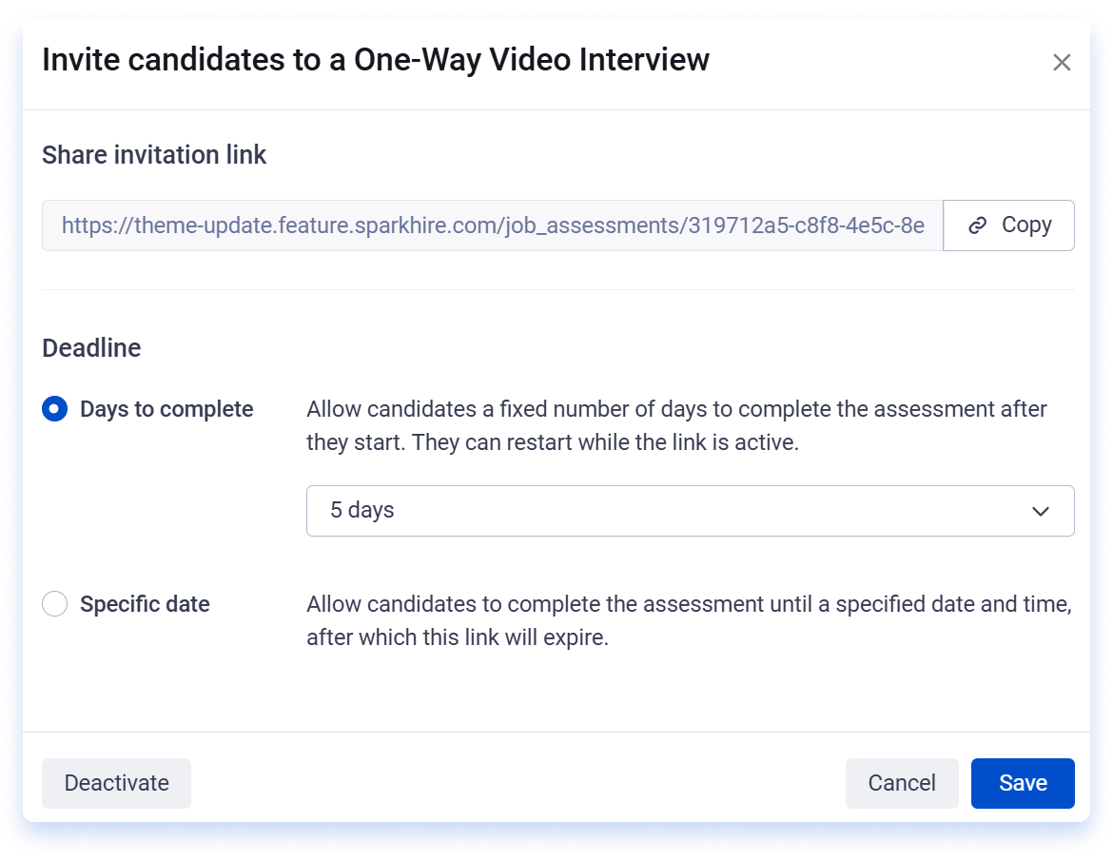Click the Deadline section heading

tap(91, 348)
